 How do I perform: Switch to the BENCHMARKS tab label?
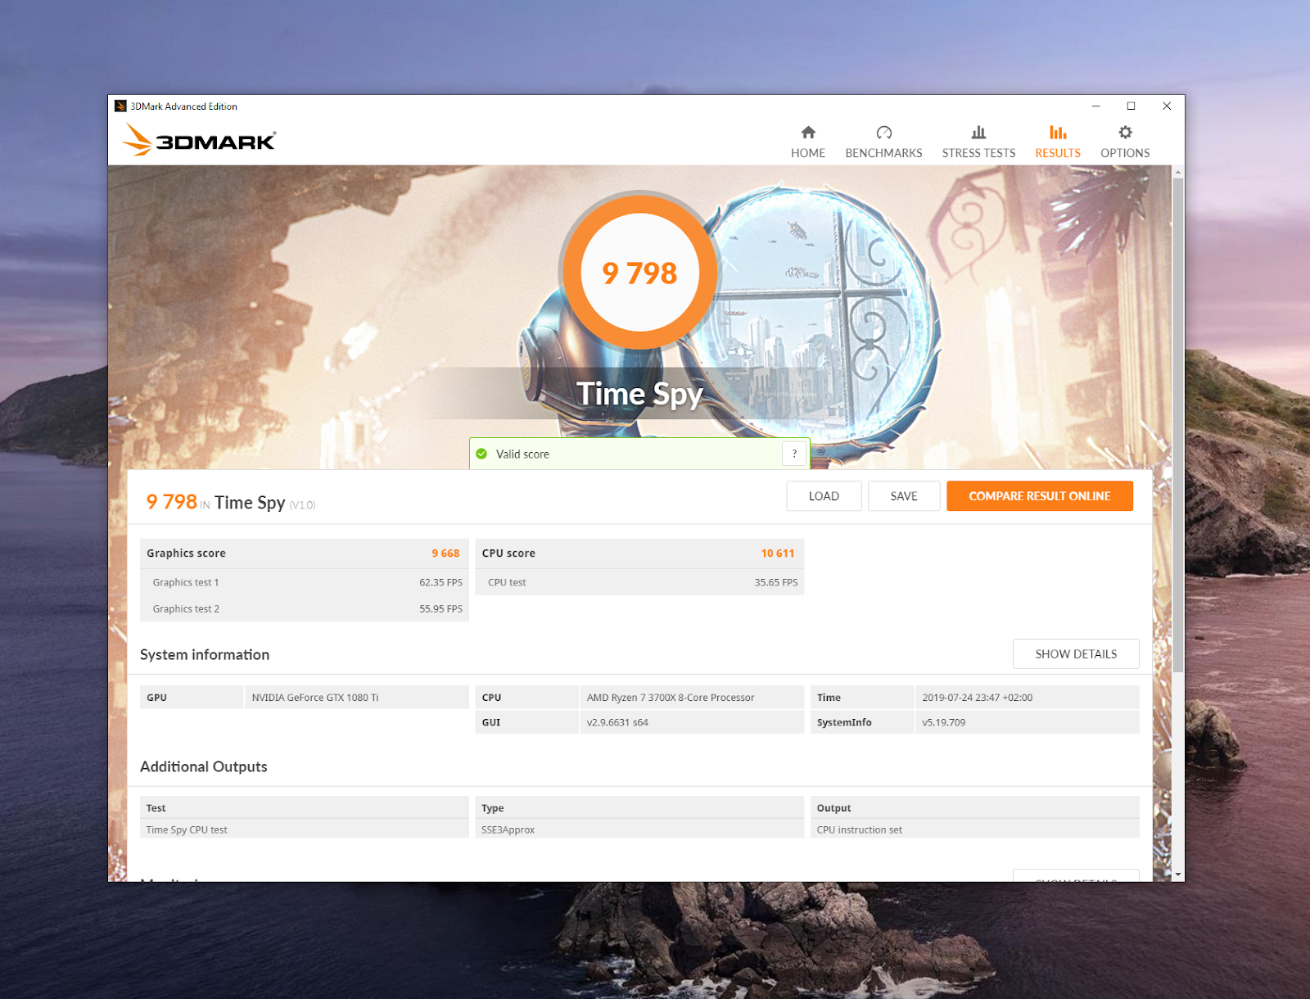[x=883, y=153]
